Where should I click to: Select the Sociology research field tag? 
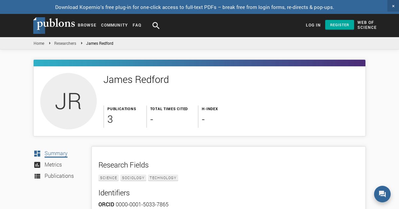[x=133, y=178]
